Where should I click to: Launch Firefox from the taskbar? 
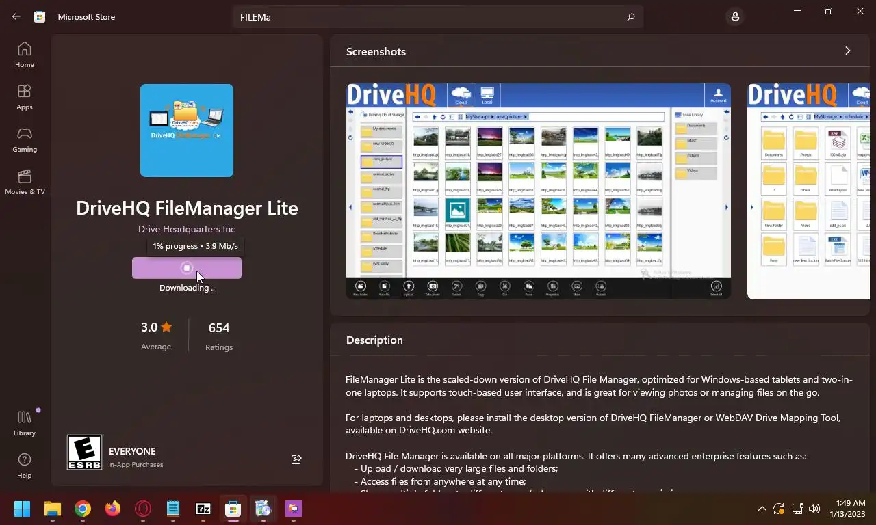[113, 509]
